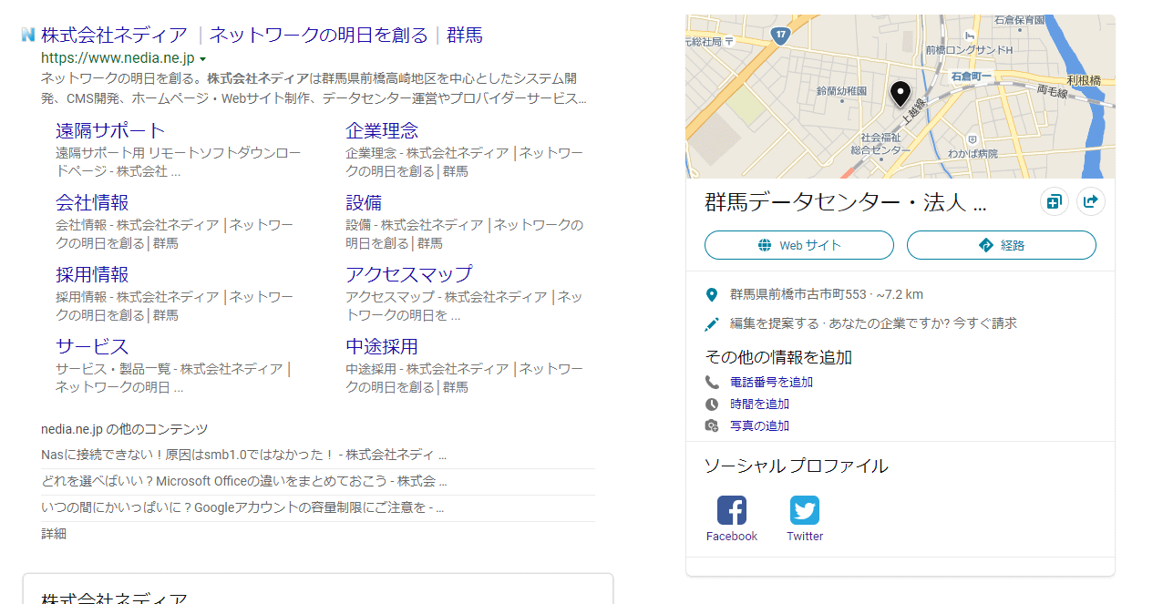The height and width of the screenshot is (604, 1163).
Task: Open the https://www.nedia.ne.jp URL link
Action: pos(118,58)
